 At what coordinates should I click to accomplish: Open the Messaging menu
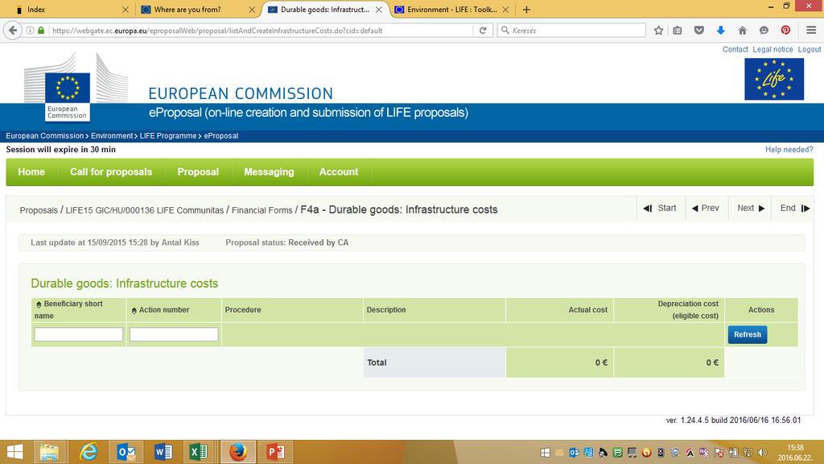tap(269, 172)
